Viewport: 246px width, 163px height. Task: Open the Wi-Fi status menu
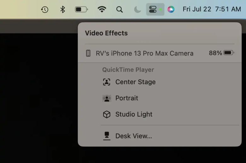click(x=102, y=9)
